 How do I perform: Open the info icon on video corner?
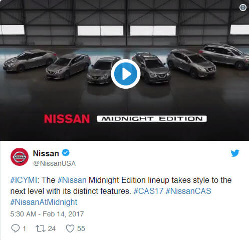(x=243, y=8)
